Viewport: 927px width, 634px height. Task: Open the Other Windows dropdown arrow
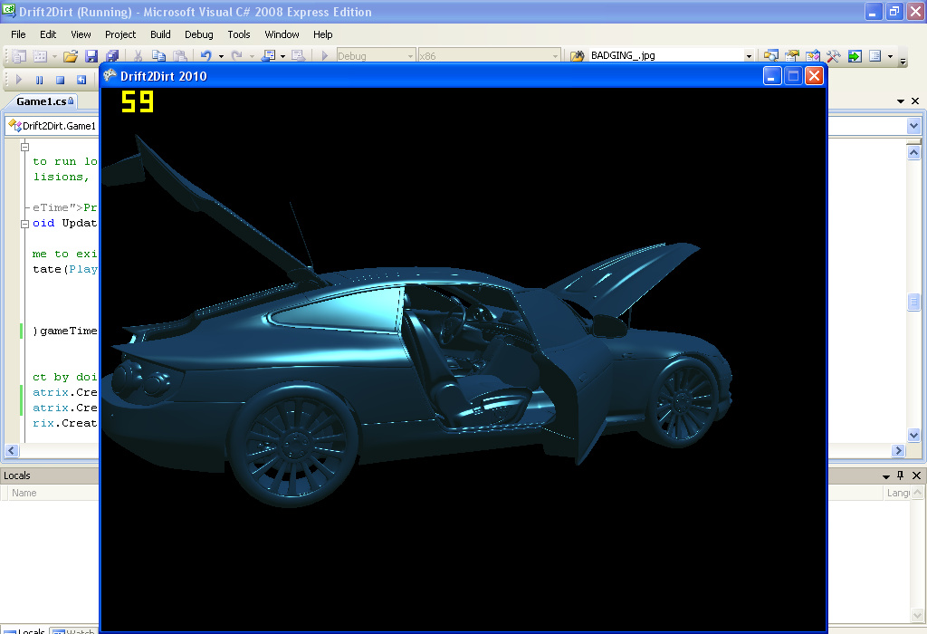tap(890, 56)
